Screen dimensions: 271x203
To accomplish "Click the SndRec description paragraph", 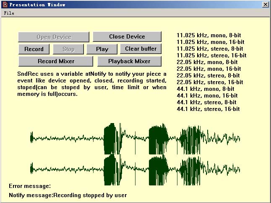I will (x=92, y=84).
